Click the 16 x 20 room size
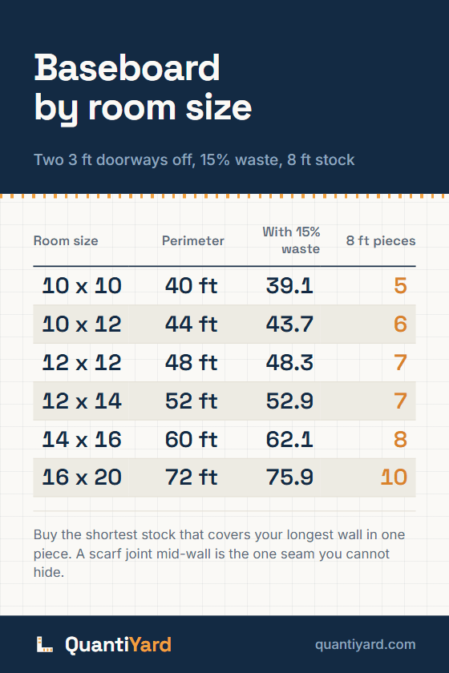449x673 pixels. [82, 478]
